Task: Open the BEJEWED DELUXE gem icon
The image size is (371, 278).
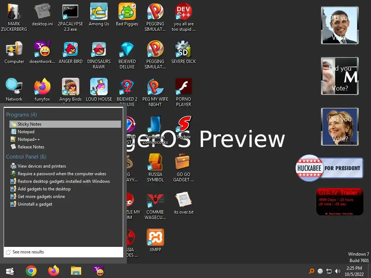Action: coord(127,55)
